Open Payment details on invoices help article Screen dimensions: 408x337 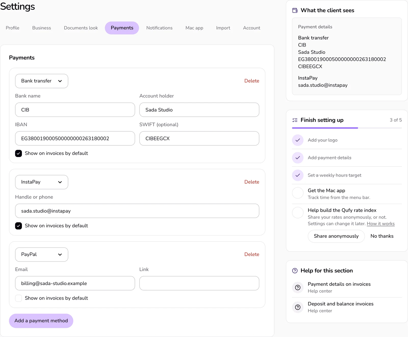click(x=347, y=288)
